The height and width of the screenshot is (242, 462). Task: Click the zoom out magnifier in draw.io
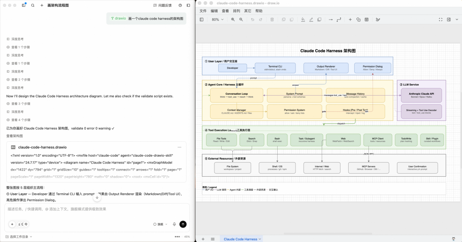[x=241, y=20]
